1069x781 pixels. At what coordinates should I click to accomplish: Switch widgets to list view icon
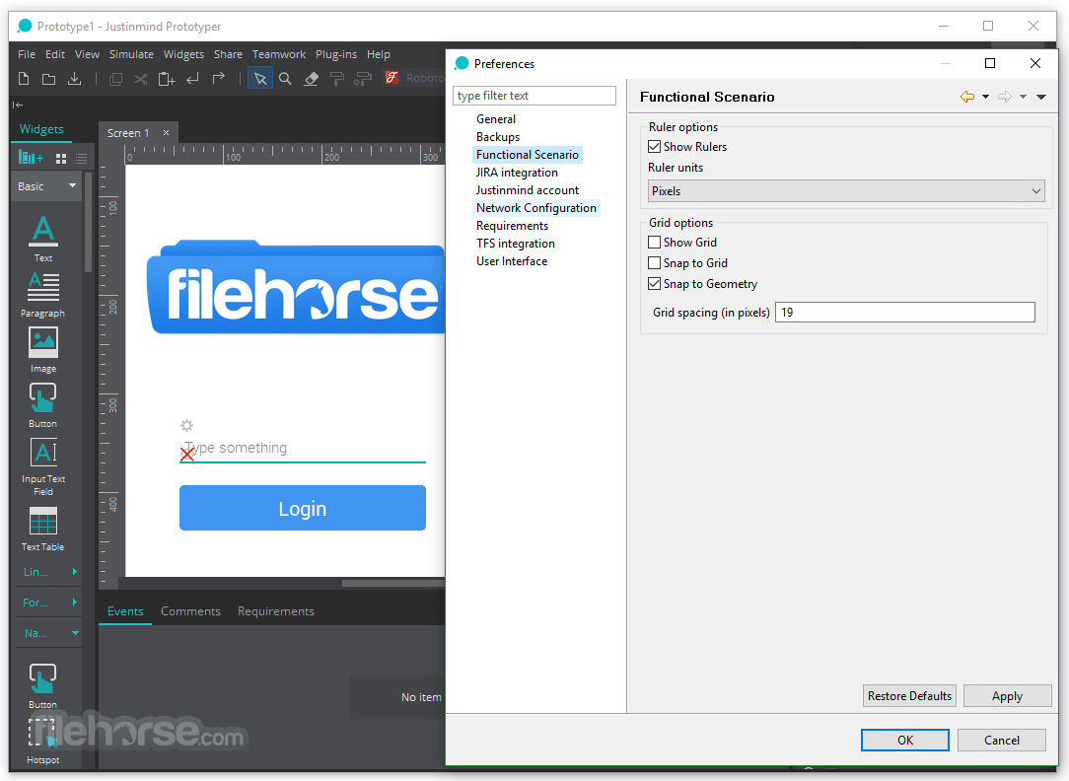[x=81, y=158]
